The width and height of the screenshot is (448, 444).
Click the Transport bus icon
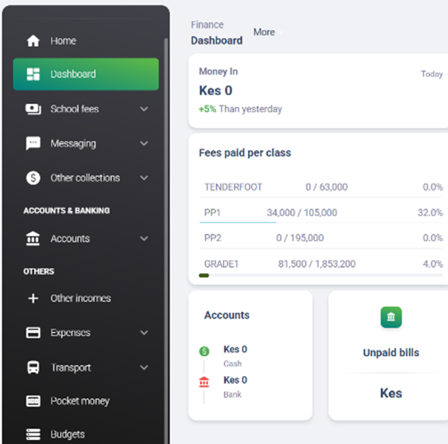click(33, 367)
